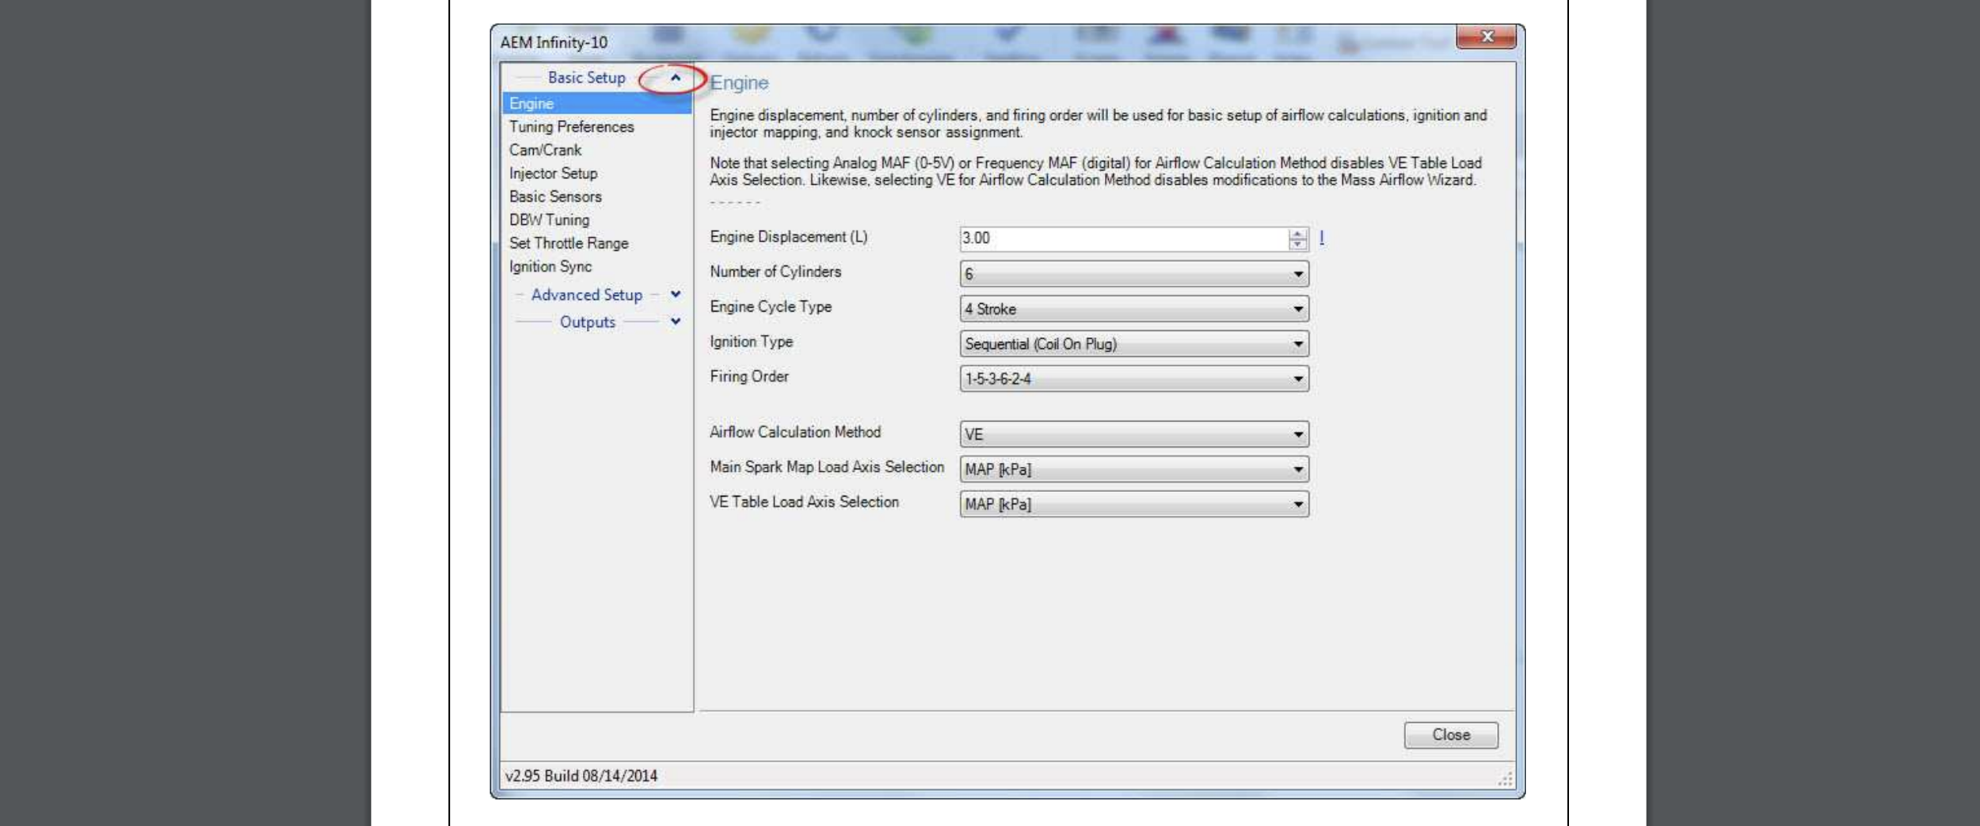The image size is (1980, 826).
Task: Open Main Spark Map Load Axis dropdown
Action: (1134, 469)
